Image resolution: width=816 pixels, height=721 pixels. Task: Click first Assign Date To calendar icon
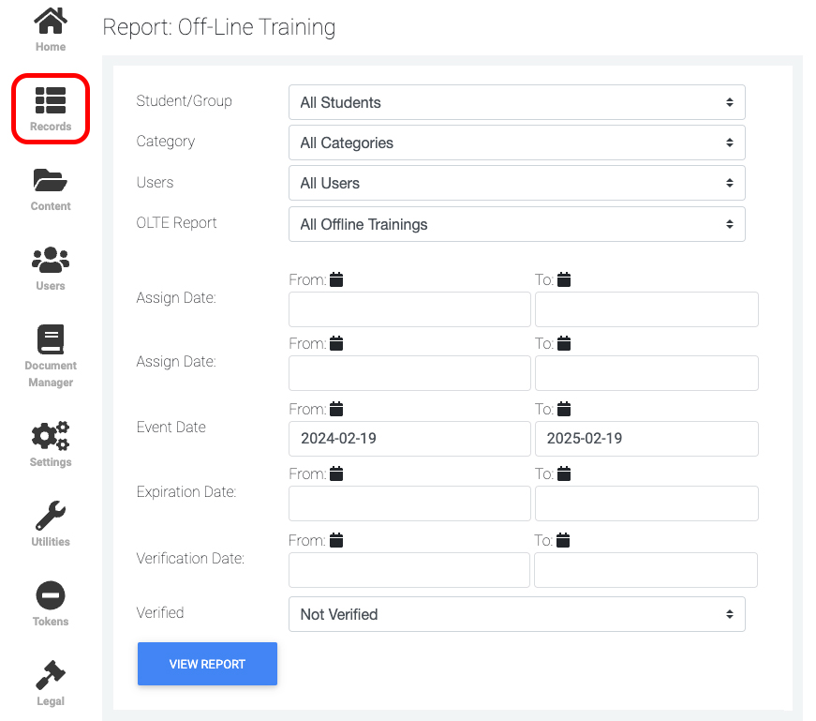tap(564, 279)
